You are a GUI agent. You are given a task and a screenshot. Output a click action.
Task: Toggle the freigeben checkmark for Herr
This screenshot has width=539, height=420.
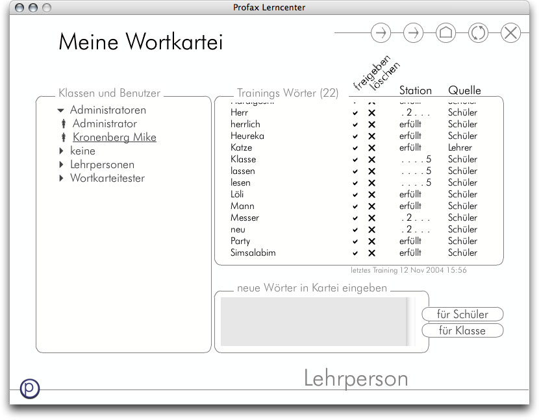(355, 113)
